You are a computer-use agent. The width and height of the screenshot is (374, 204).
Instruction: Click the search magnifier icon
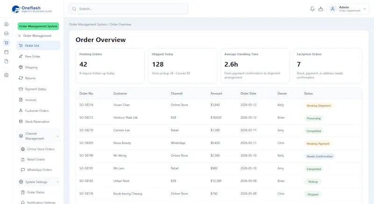[x=74, y=9]
